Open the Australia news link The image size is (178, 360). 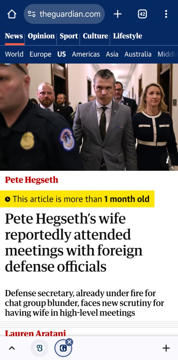click(x=138, y=54)
